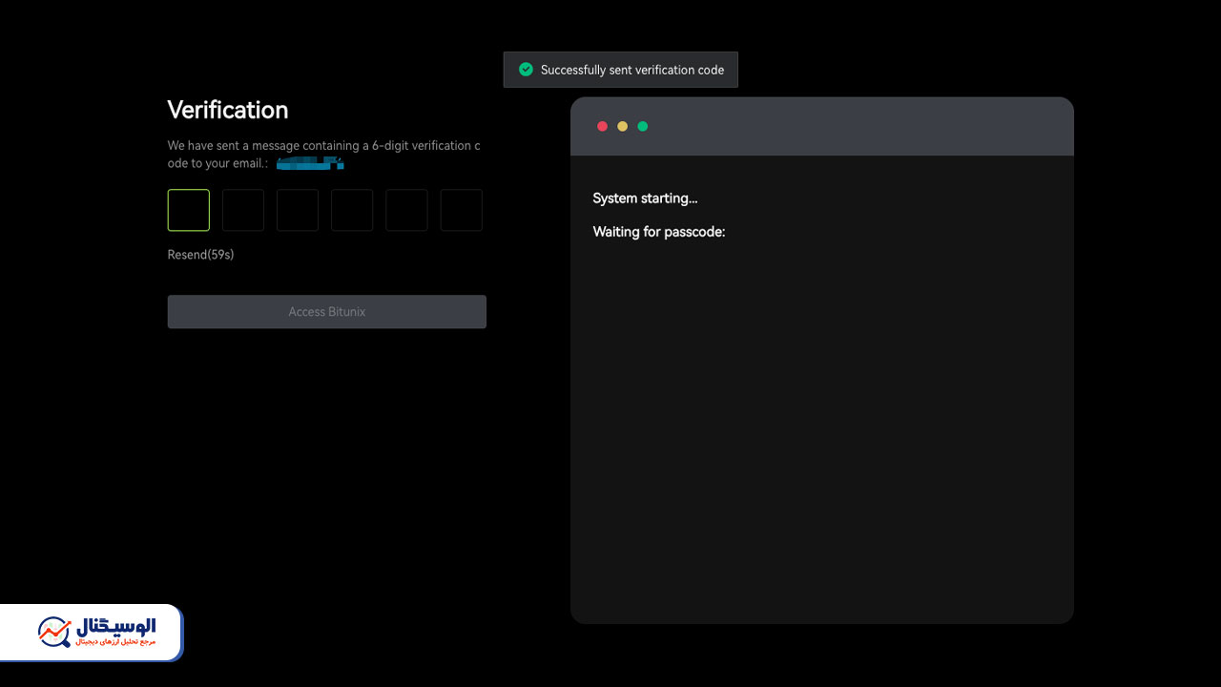
Task: Click the yellow dot in the terminal window
Action: [x=622, y=126]
